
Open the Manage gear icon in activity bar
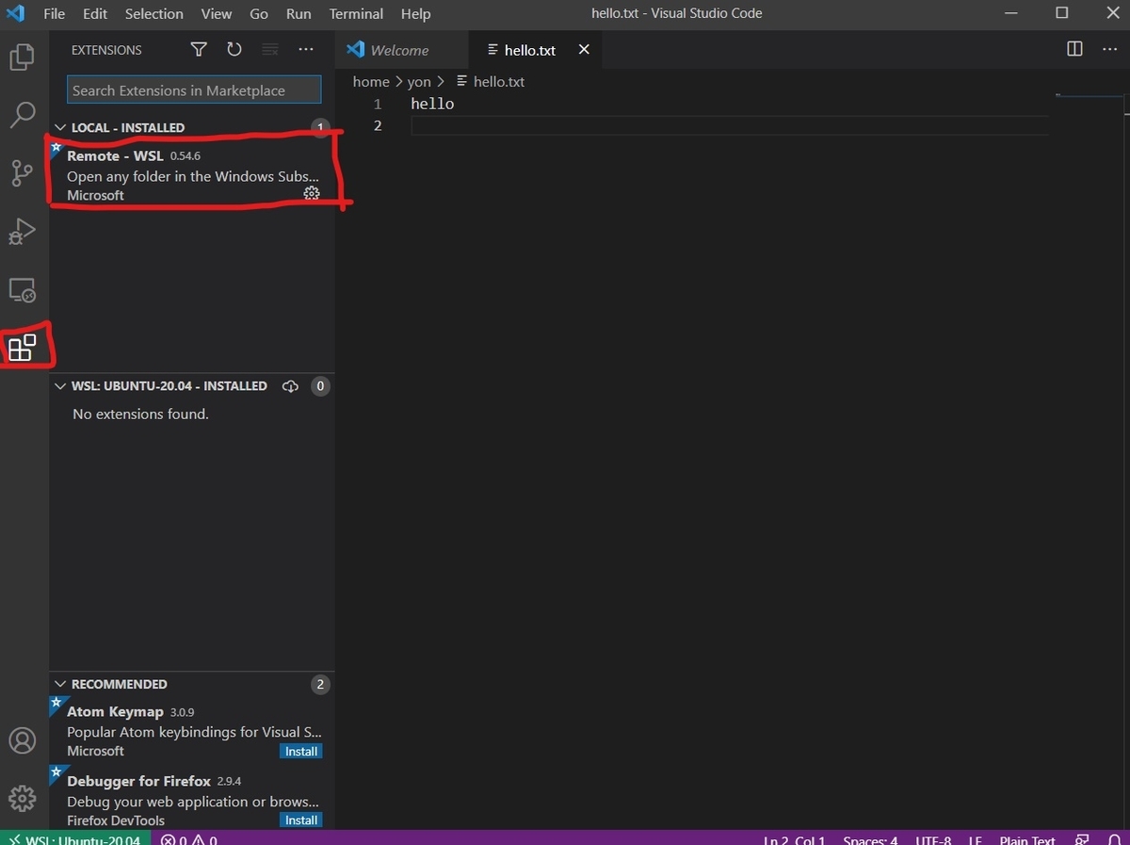(23, 799)
